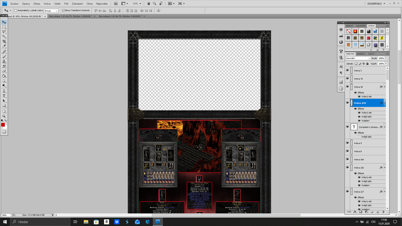Select the Pen tool

click(x=4, y=91)
